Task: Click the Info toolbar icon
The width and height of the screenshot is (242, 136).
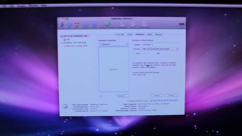Action: 69,24
